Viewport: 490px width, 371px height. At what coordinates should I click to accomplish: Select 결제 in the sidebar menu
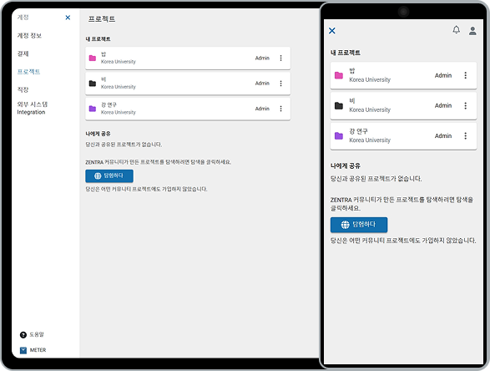(23, 53)
